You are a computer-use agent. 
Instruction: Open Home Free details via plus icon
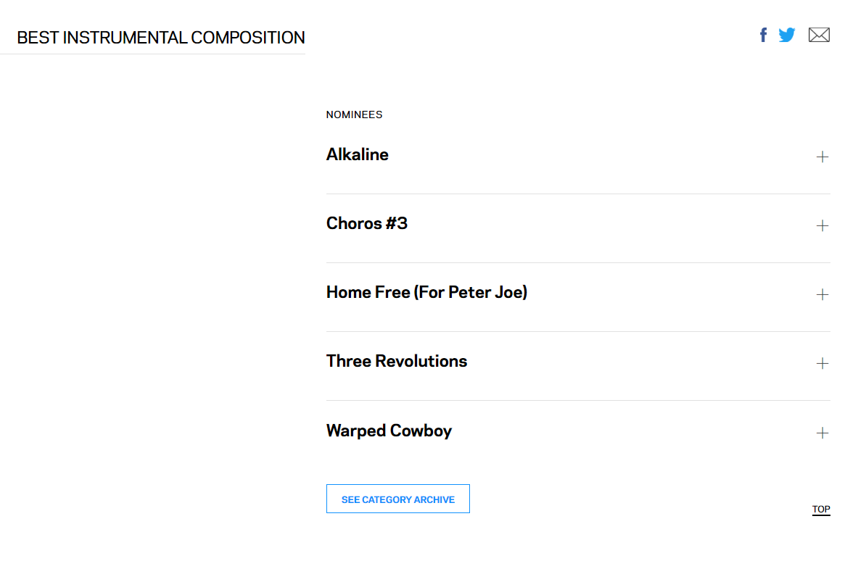coord(822,294)
